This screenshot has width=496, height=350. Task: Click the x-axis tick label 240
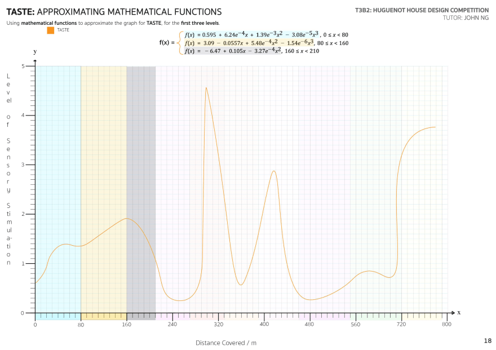tap(172, 325)
